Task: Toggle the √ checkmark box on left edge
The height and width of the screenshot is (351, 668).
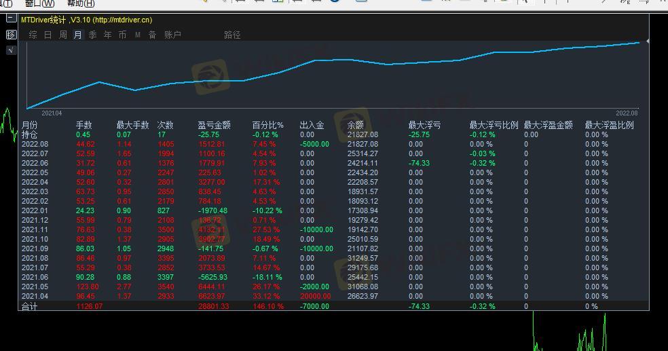Action: click(11, 50)
